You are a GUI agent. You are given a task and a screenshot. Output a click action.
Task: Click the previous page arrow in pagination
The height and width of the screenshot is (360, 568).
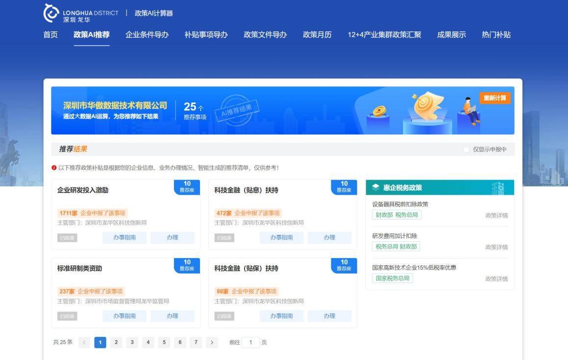tap(84, 342)
